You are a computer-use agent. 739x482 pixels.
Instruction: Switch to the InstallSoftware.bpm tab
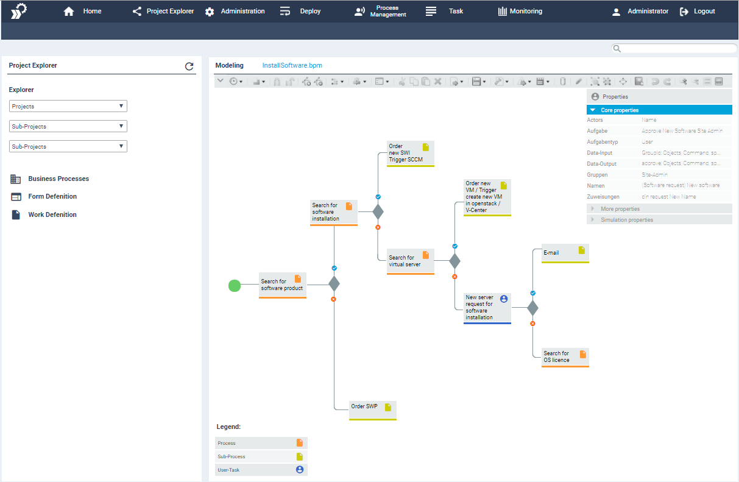click(292, 65)
